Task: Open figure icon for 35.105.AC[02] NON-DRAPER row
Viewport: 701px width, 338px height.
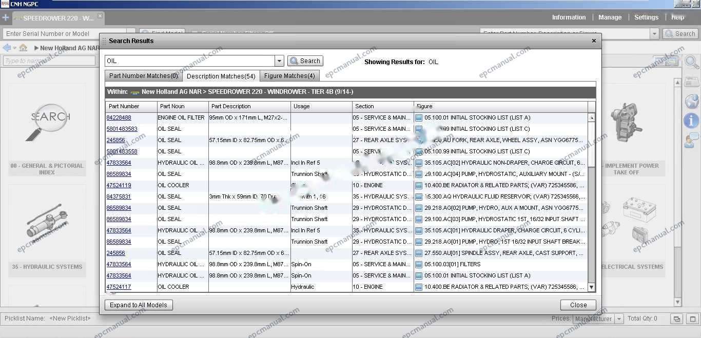Action: [419, 163]
